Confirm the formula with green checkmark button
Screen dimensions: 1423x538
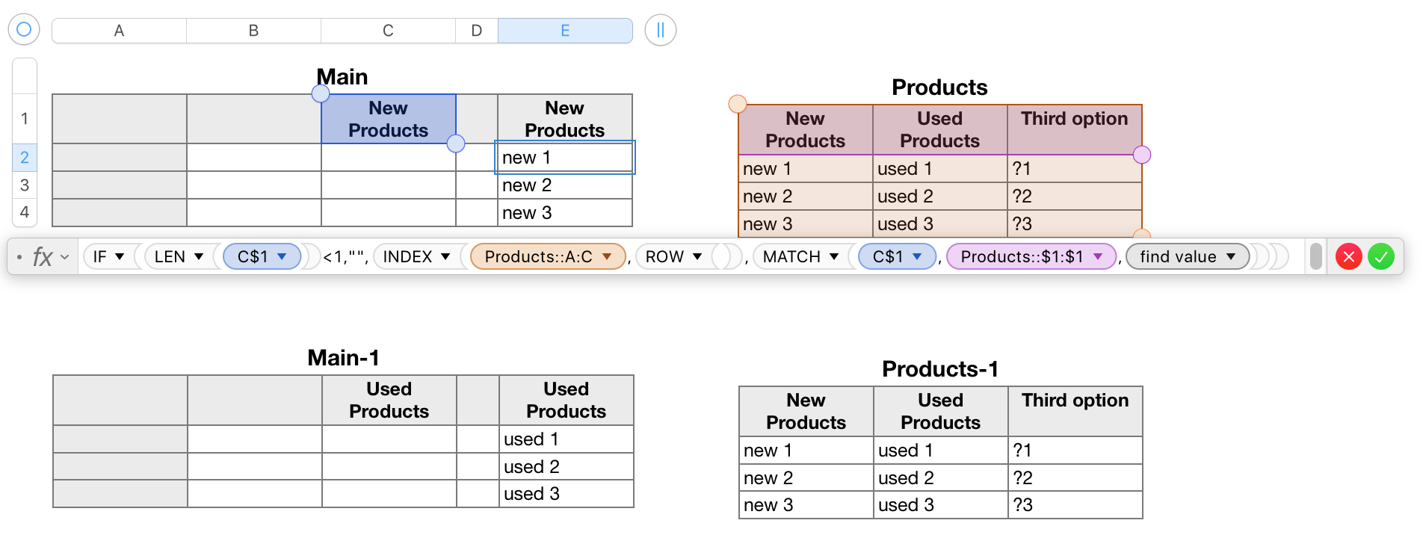coord(1381,257)
